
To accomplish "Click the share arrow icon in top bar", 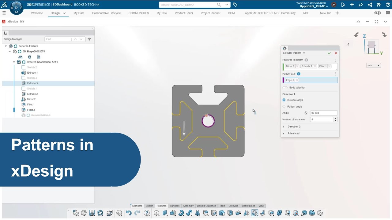I will (361, 5).
